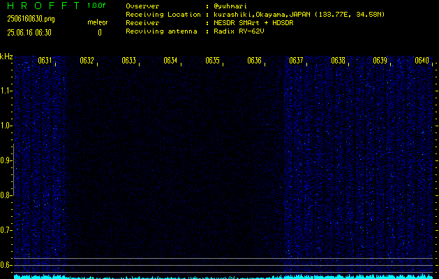Click the 0640 time marker
The height and width of the screenshot is (279, 439).
tap(422, 61)
